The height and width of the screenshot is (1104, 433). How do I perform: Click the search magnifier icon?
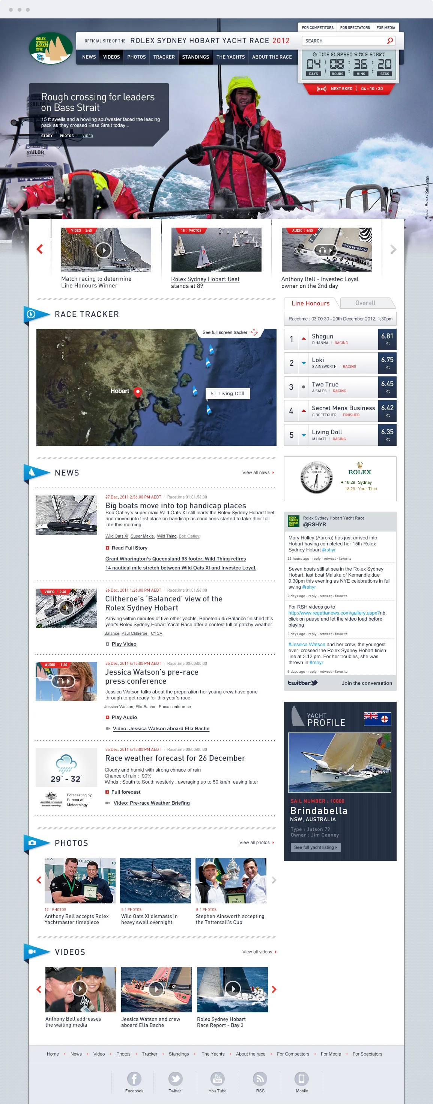tap(390, 41)
